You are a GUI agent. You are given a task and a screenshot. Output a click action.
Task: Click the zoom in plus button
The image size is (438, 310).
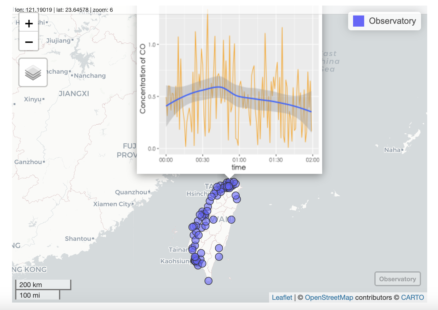pyautogui.click(x=29, y=23)
